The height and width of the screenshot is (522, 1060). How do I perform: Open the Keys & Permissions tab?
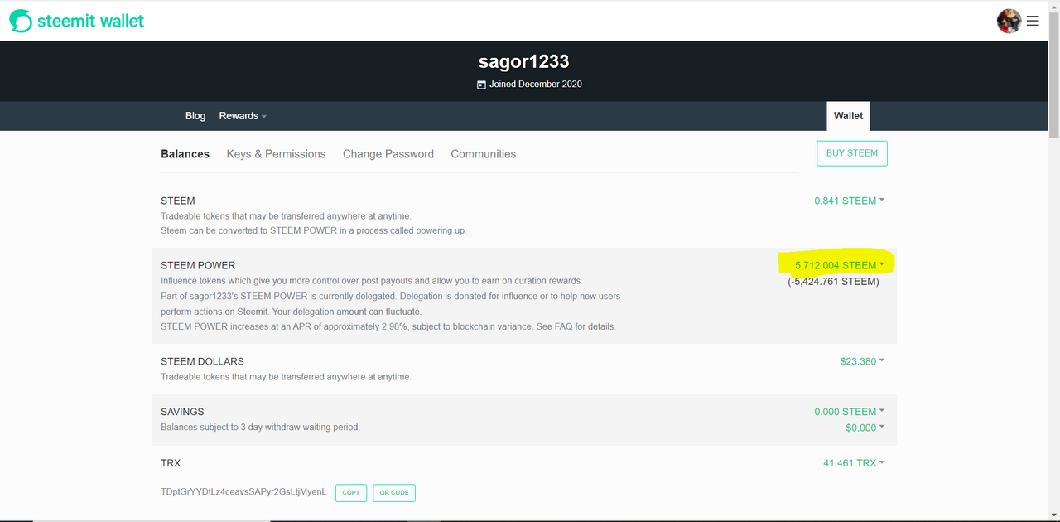[276, 154]
